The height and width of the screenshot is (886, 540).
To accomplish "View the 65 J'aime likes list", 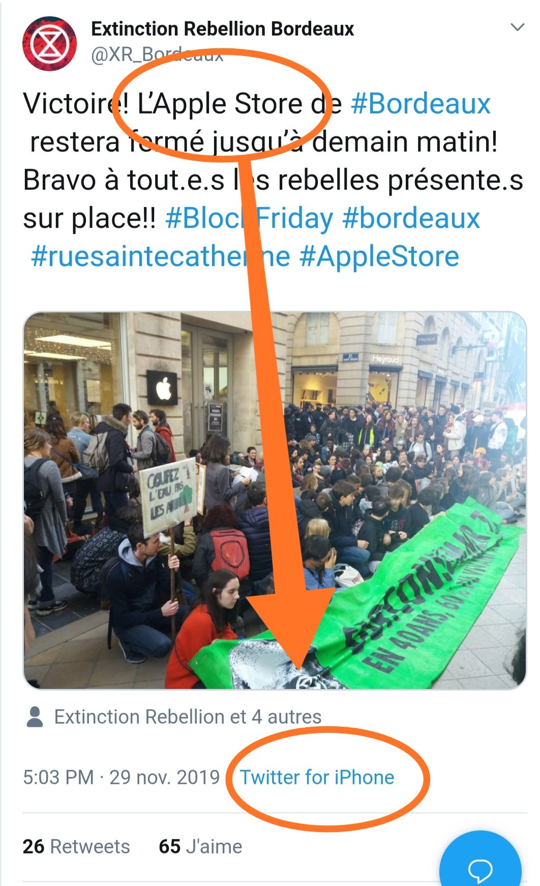I will click(200, 847).
